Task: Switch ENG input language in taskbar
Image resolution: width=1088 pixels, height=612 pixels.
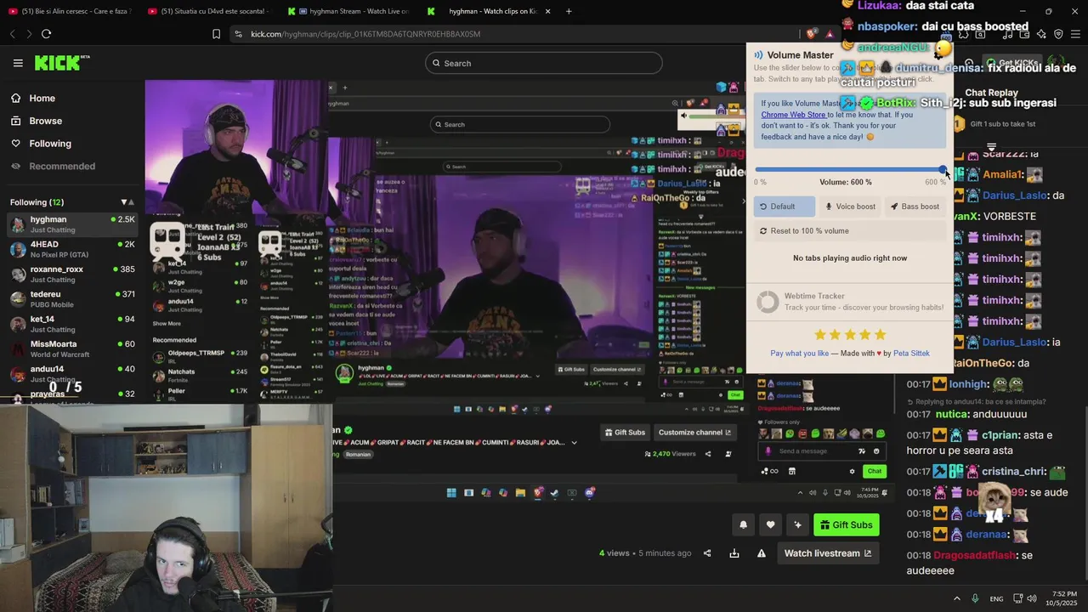Action: tap(996, 598)
